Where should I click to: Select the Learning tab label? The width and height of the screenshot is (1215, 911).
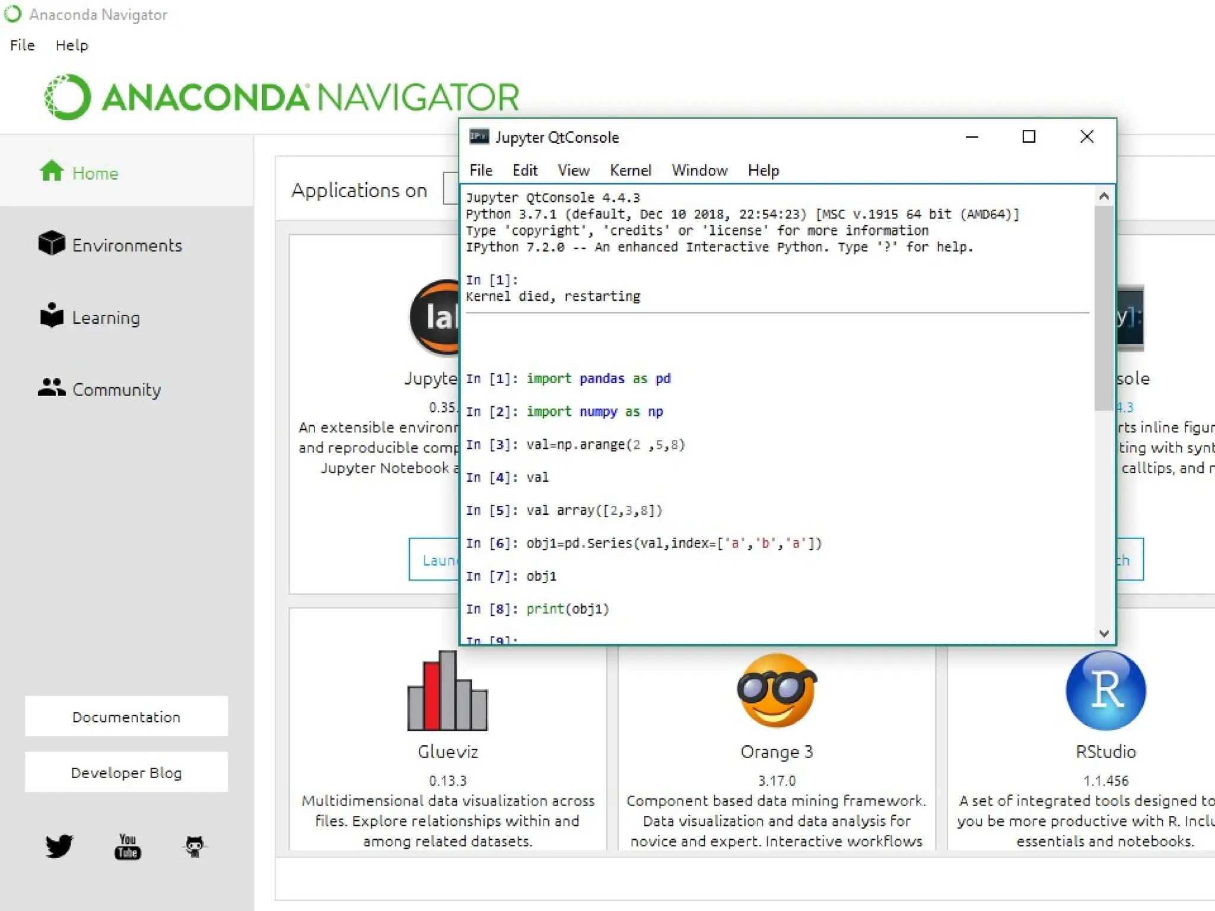[x=106, y=318]
